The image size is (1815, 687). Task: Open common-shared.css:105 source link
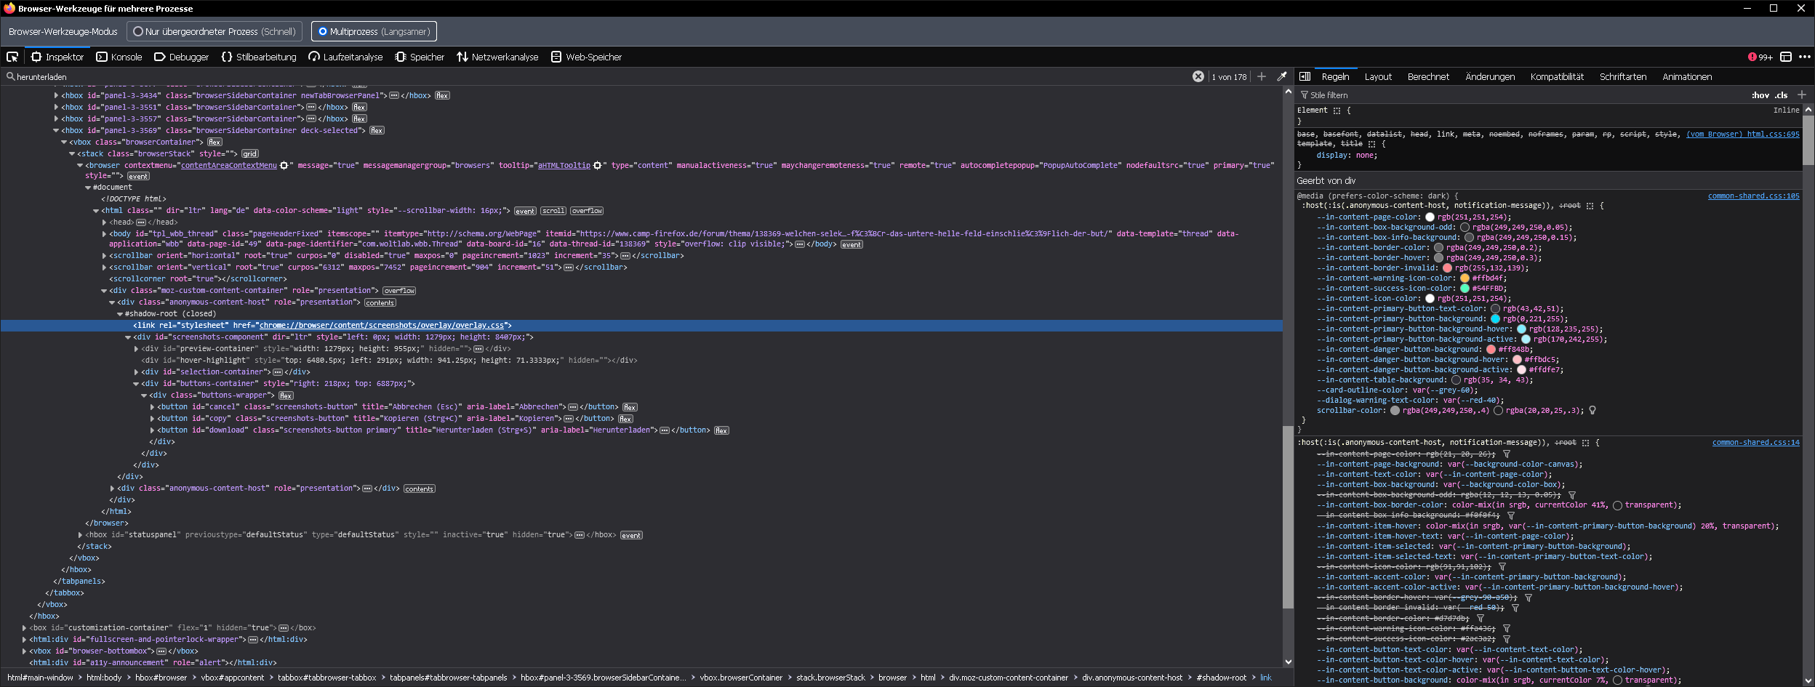point(1754,196)
